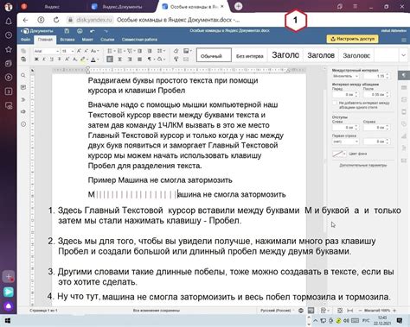Toggle subscript formatting

click(x=74, y=60)
